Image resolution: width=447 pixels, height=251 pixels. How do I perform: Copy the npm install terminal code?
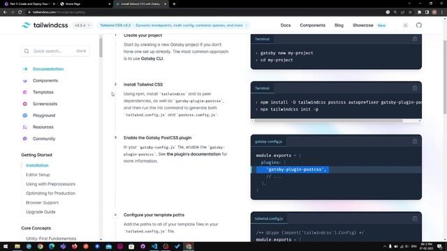415,89
